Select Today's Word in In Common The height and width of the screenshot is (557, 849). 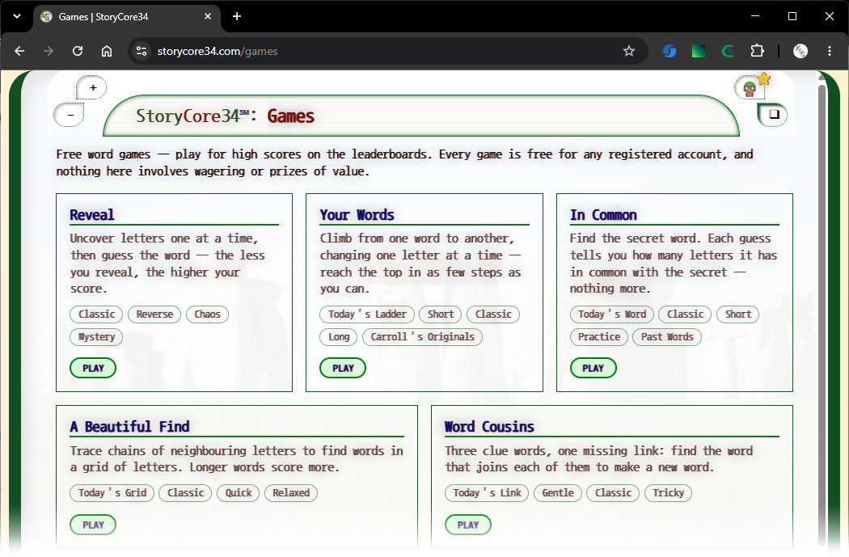pyautogui.click(x=612, y=314)
